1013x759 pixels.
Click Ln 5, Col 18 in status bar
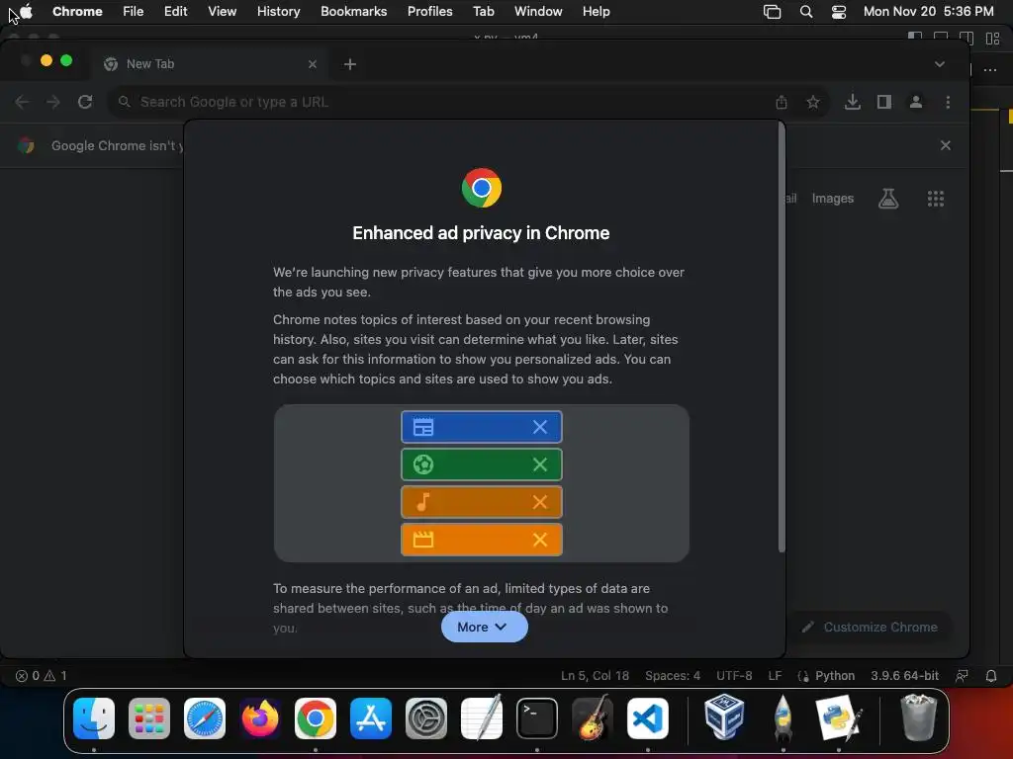595,676
